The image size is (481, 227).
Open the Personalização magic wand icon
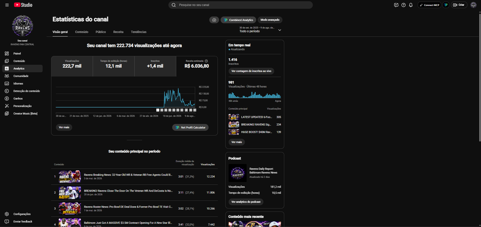[7, 106]
